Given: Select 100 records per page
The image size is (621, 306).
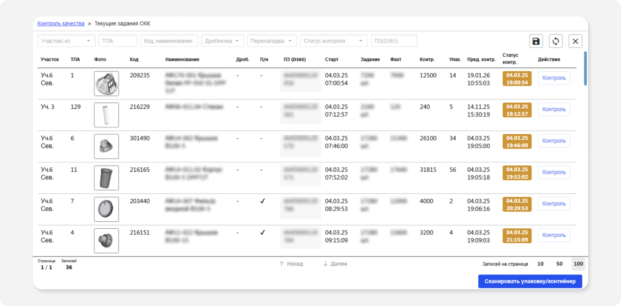Looking at the screenshot, I should click(x=578, y=264).
